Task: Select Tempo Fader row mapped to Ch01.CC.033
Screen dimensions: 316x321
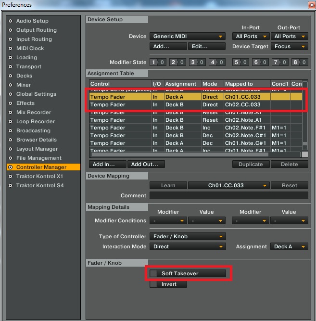Action: (196, 97)
